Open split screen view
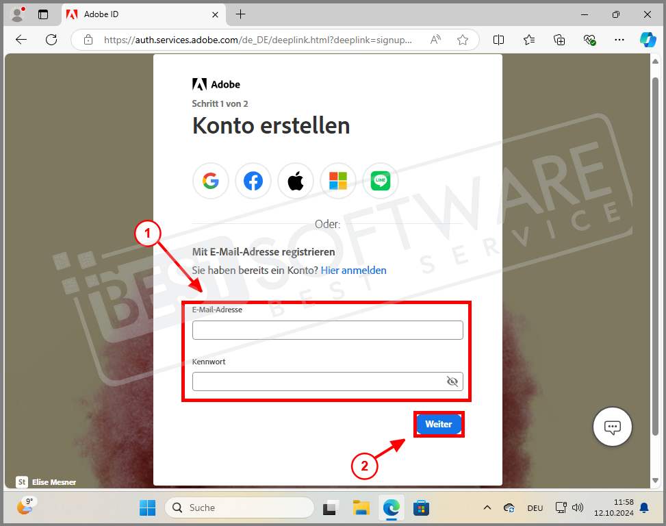 tap(499, 40)
